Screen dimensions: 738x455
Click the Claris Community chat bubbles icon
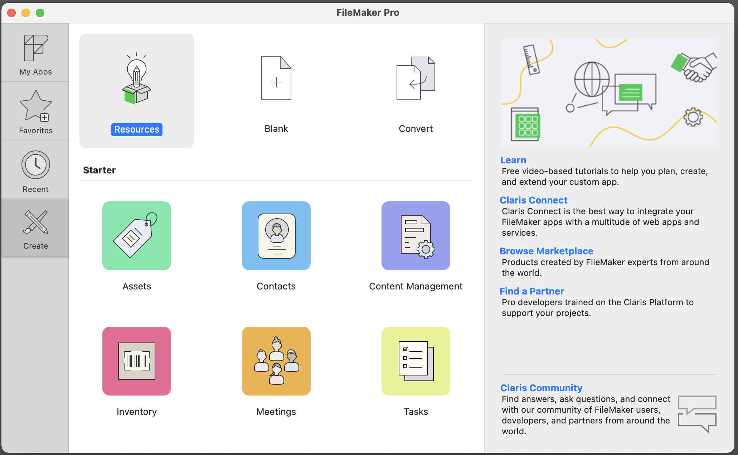click(697, 414)
